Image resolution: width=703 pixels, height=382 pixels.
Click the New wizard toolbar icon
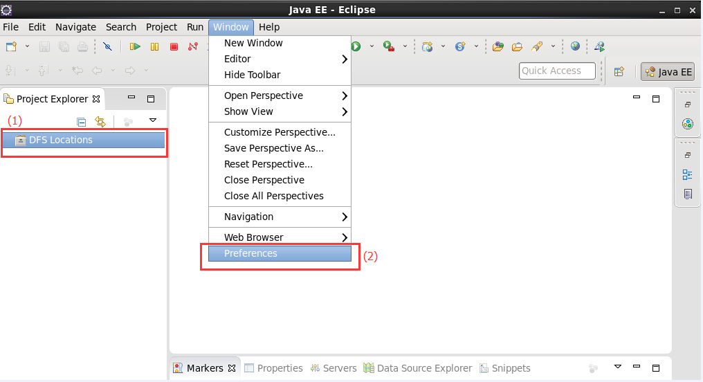(x=11, y=46)
